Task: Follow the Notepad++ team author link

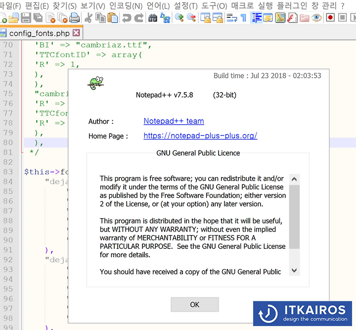Action: tap(174, 121)
